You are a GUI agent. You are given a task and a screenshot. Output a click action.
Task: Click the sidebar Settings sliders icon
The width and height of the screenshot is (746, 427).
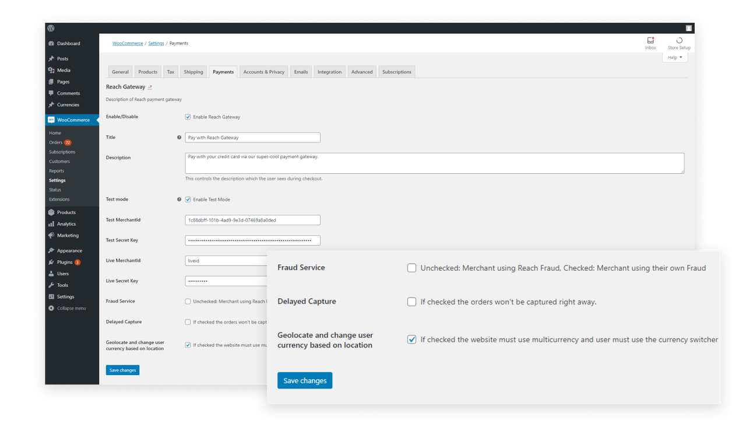[x=51, y=297]
